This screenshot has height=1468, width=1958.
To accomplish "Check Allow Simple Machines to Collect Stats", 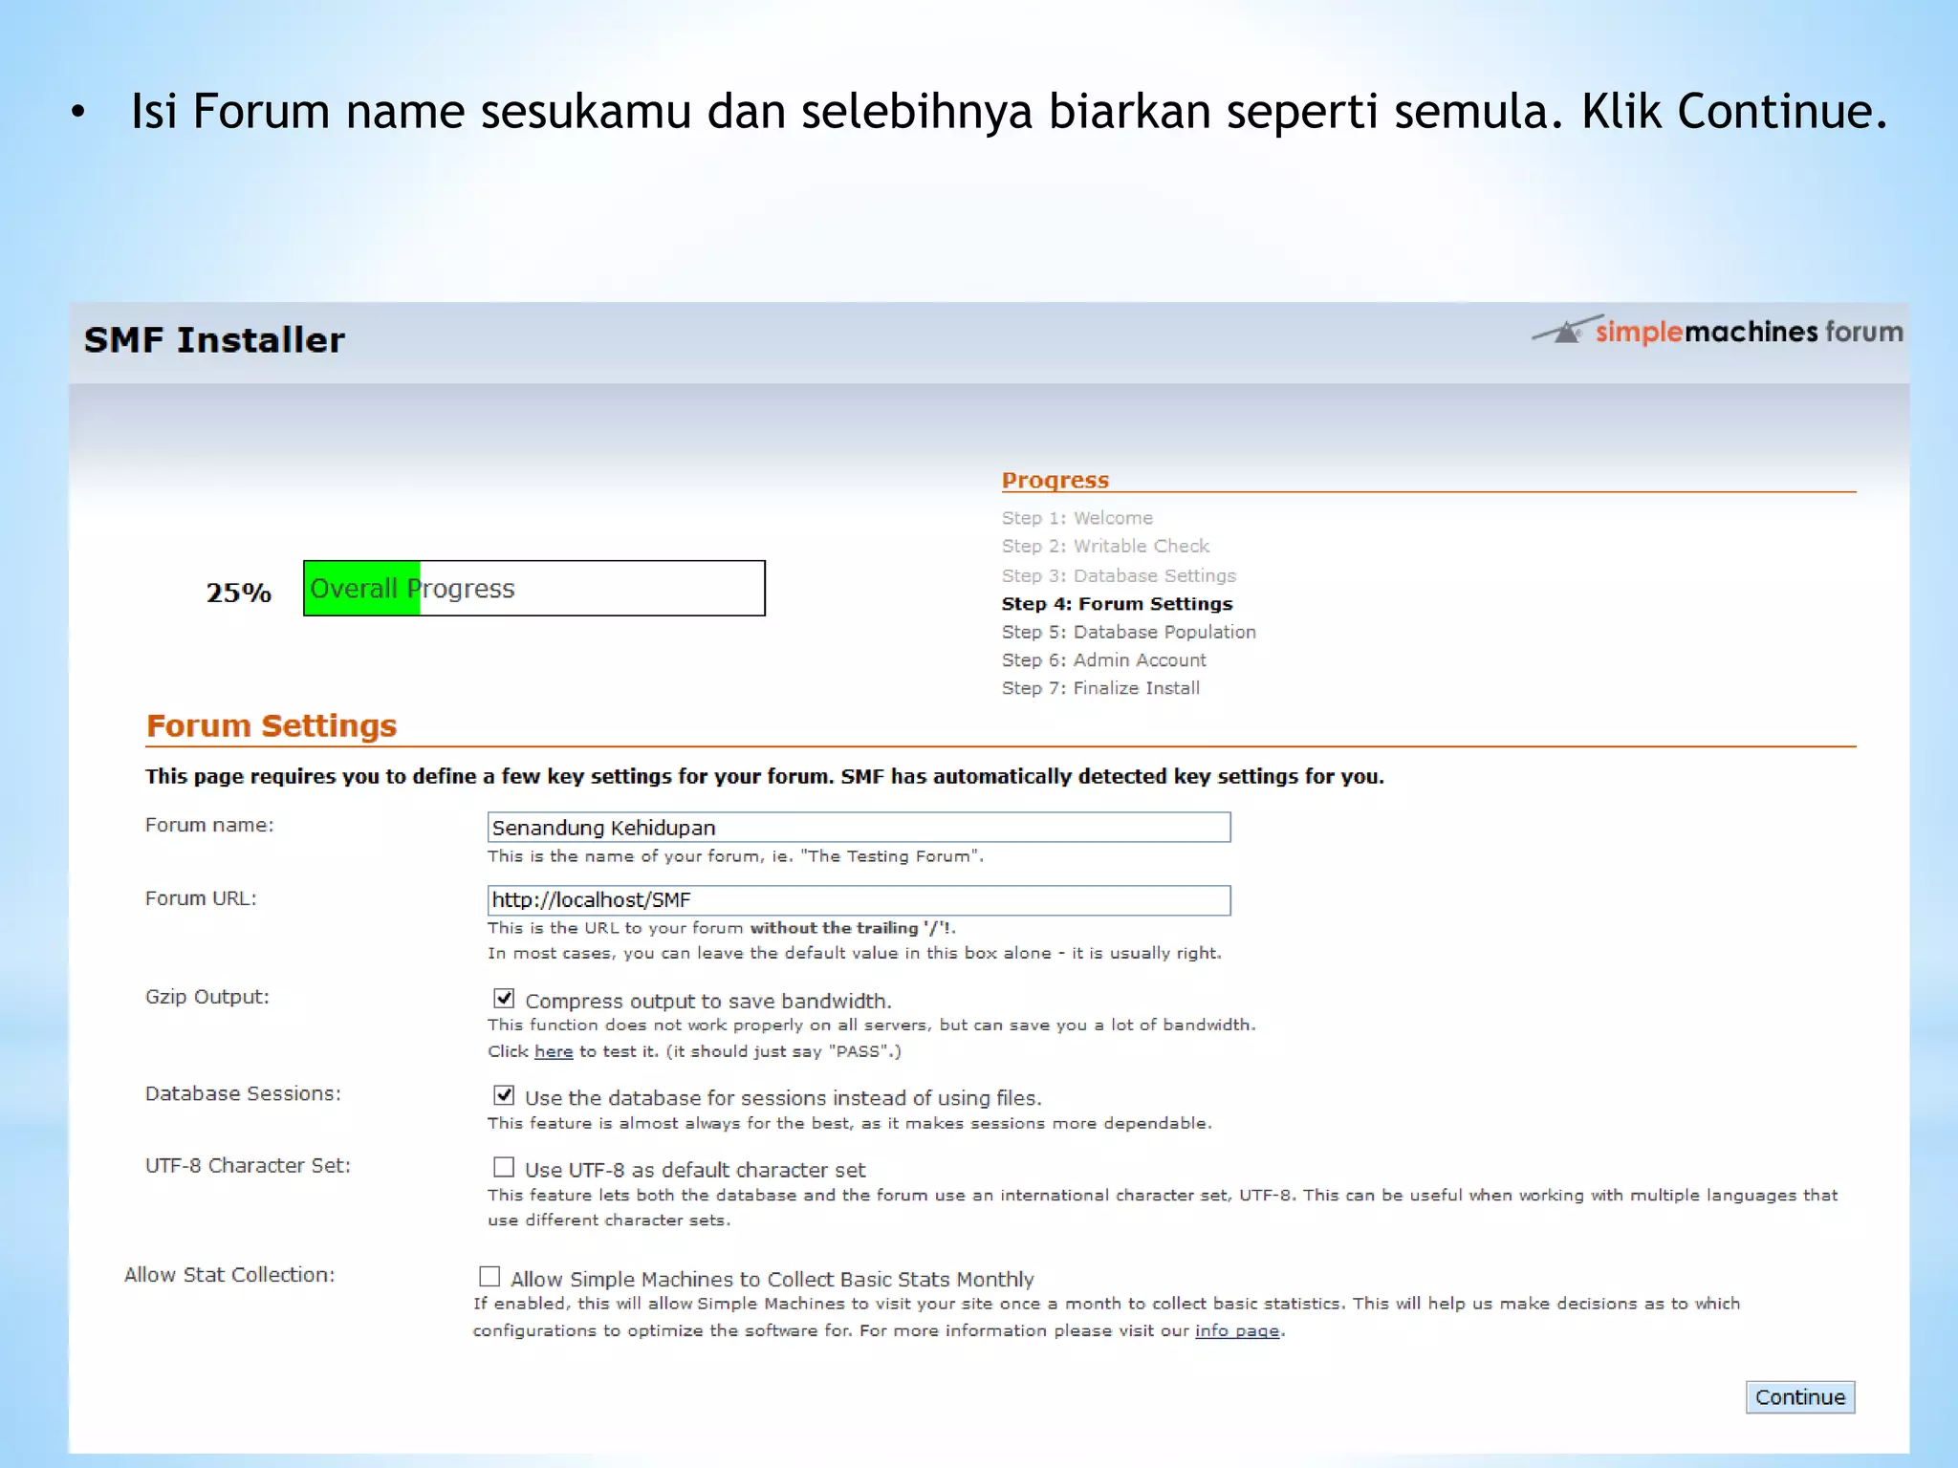I will pyautogui.click(x=489, y=1276).
